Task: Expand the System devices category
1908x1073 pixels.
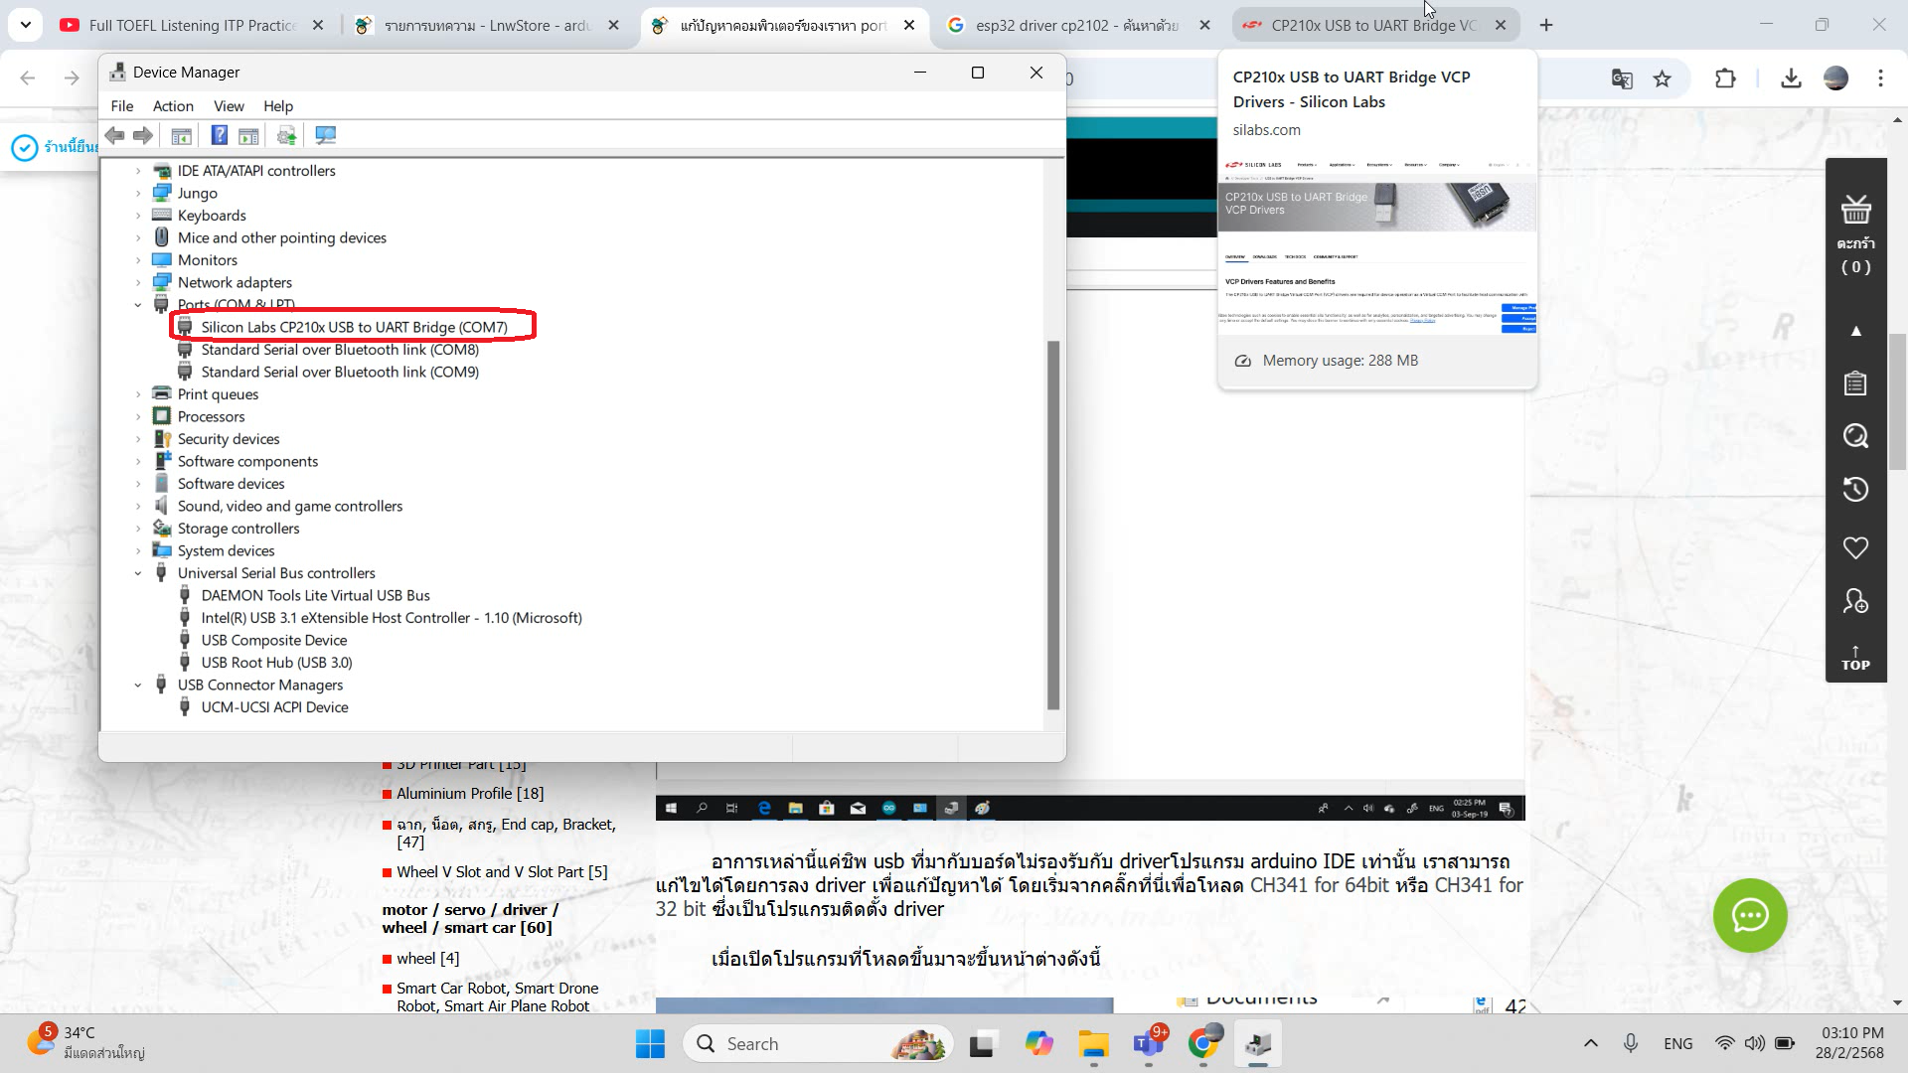Action: (138, 550)
